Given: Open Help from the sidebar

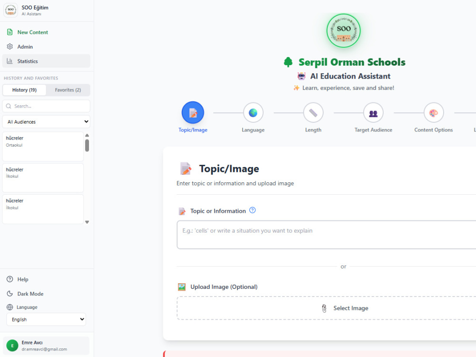Looking at the screenshot, I should (46, 279).
